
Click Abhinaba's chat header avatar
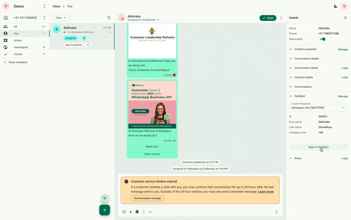122,18
